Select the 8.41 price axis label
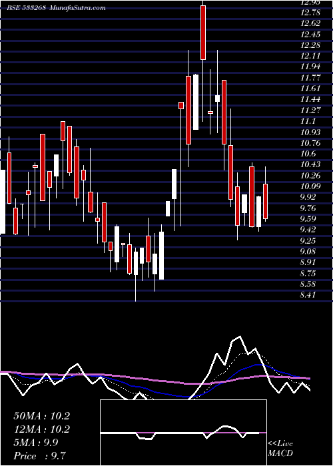Image resolution: width=333 pixels, height=466 pixels. pyautogui.click(x=308, y=295)
